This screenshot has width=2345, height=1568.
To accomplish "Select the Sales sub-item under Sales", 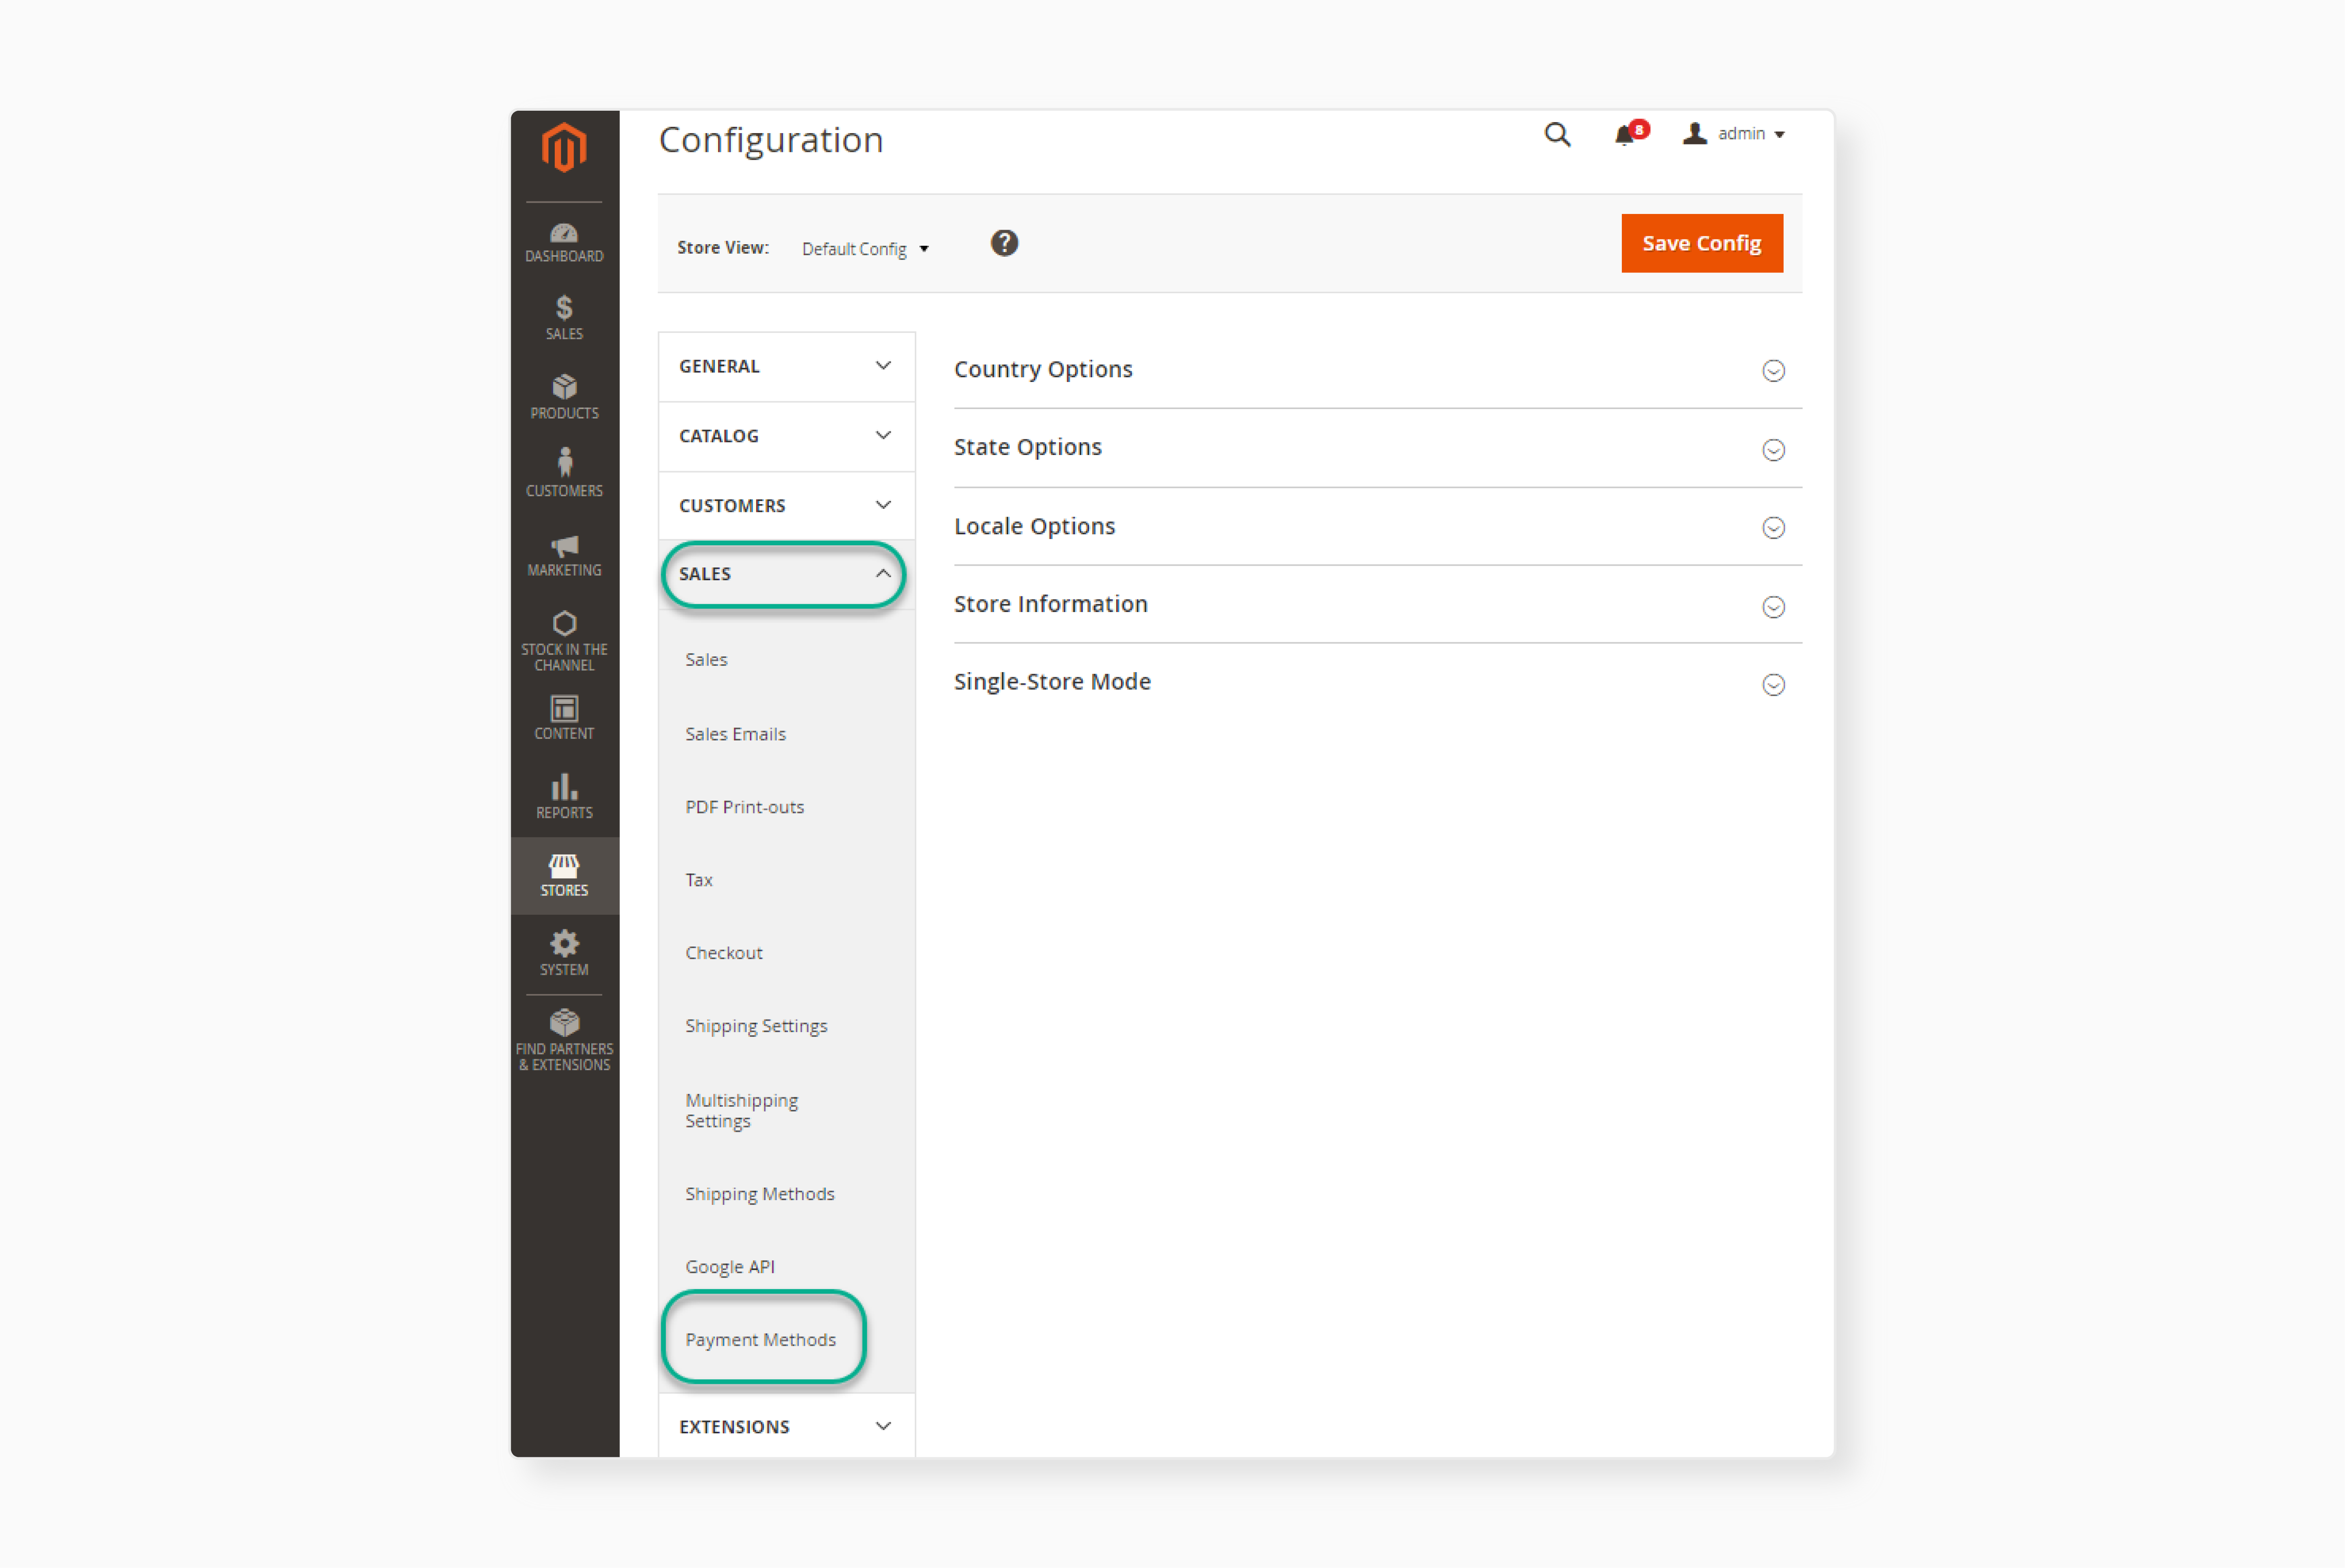I will point(706,660).
